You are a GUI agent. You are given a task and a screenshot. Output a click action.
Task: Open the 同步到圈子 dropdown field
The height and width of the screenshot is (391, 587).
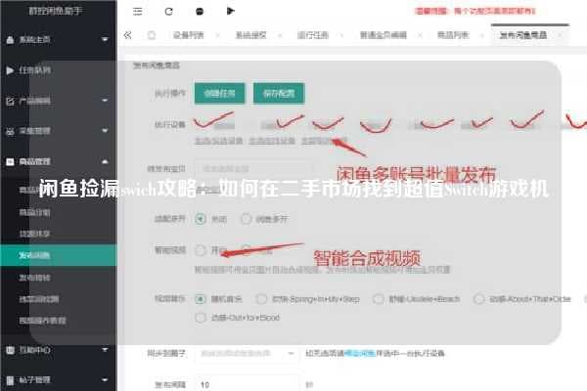coord(247,353)
